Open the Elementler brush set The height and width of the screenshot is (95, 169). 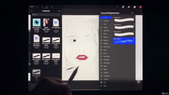click(106, 60)
